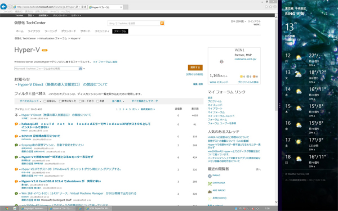Click the マイ フォーラムに追加 link
Image resolution: width=338 pixels, height=211 pixels.
[105, 62]
